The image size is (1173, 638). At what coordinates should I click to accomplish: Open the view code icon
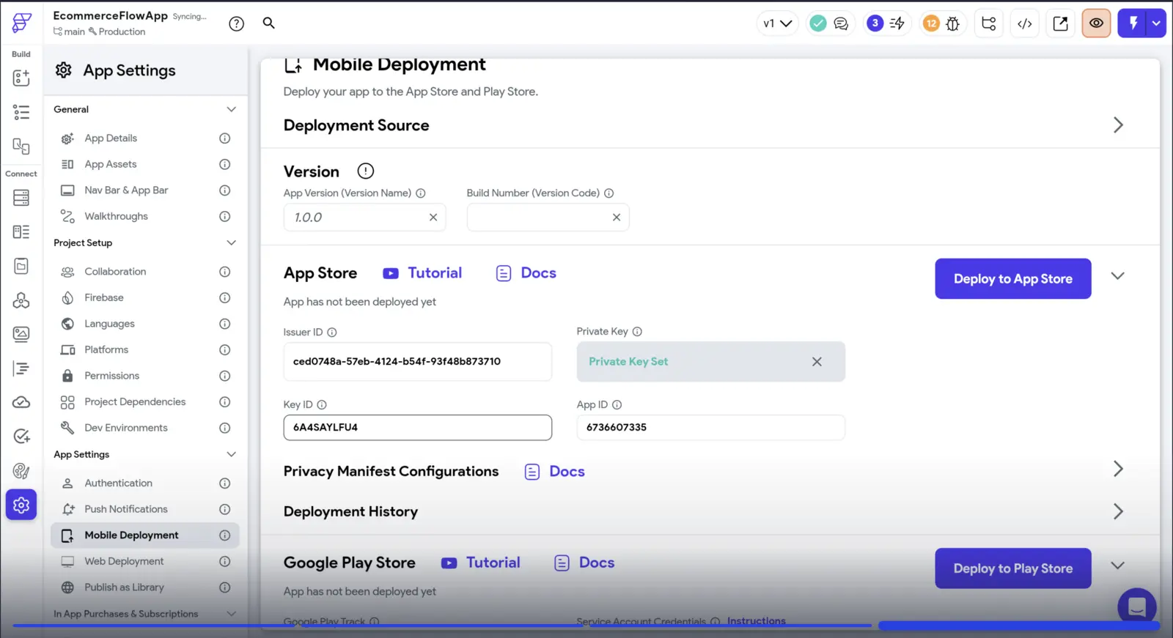1024,23
